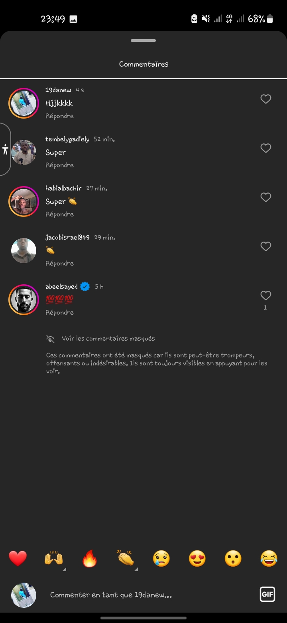287x623 pixels.
Task: Tap heart on jacobisrael849's comment
Action: coord(265,246)
